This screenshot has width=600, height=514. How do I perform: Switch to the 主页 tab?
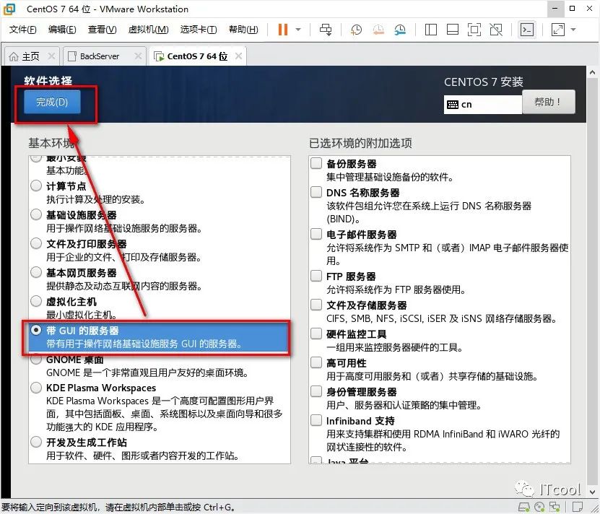click(30, 56)
